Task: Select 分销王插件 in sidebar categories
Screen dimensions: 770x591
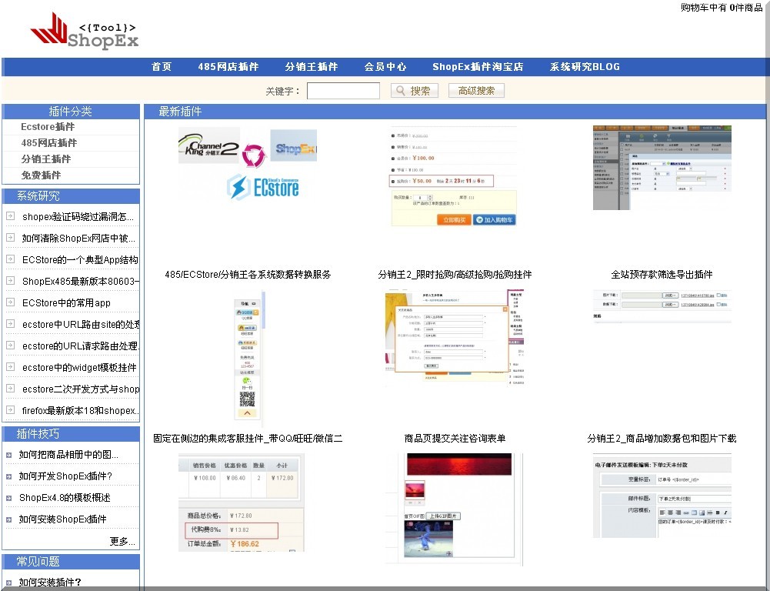Action: click(46, 159)
